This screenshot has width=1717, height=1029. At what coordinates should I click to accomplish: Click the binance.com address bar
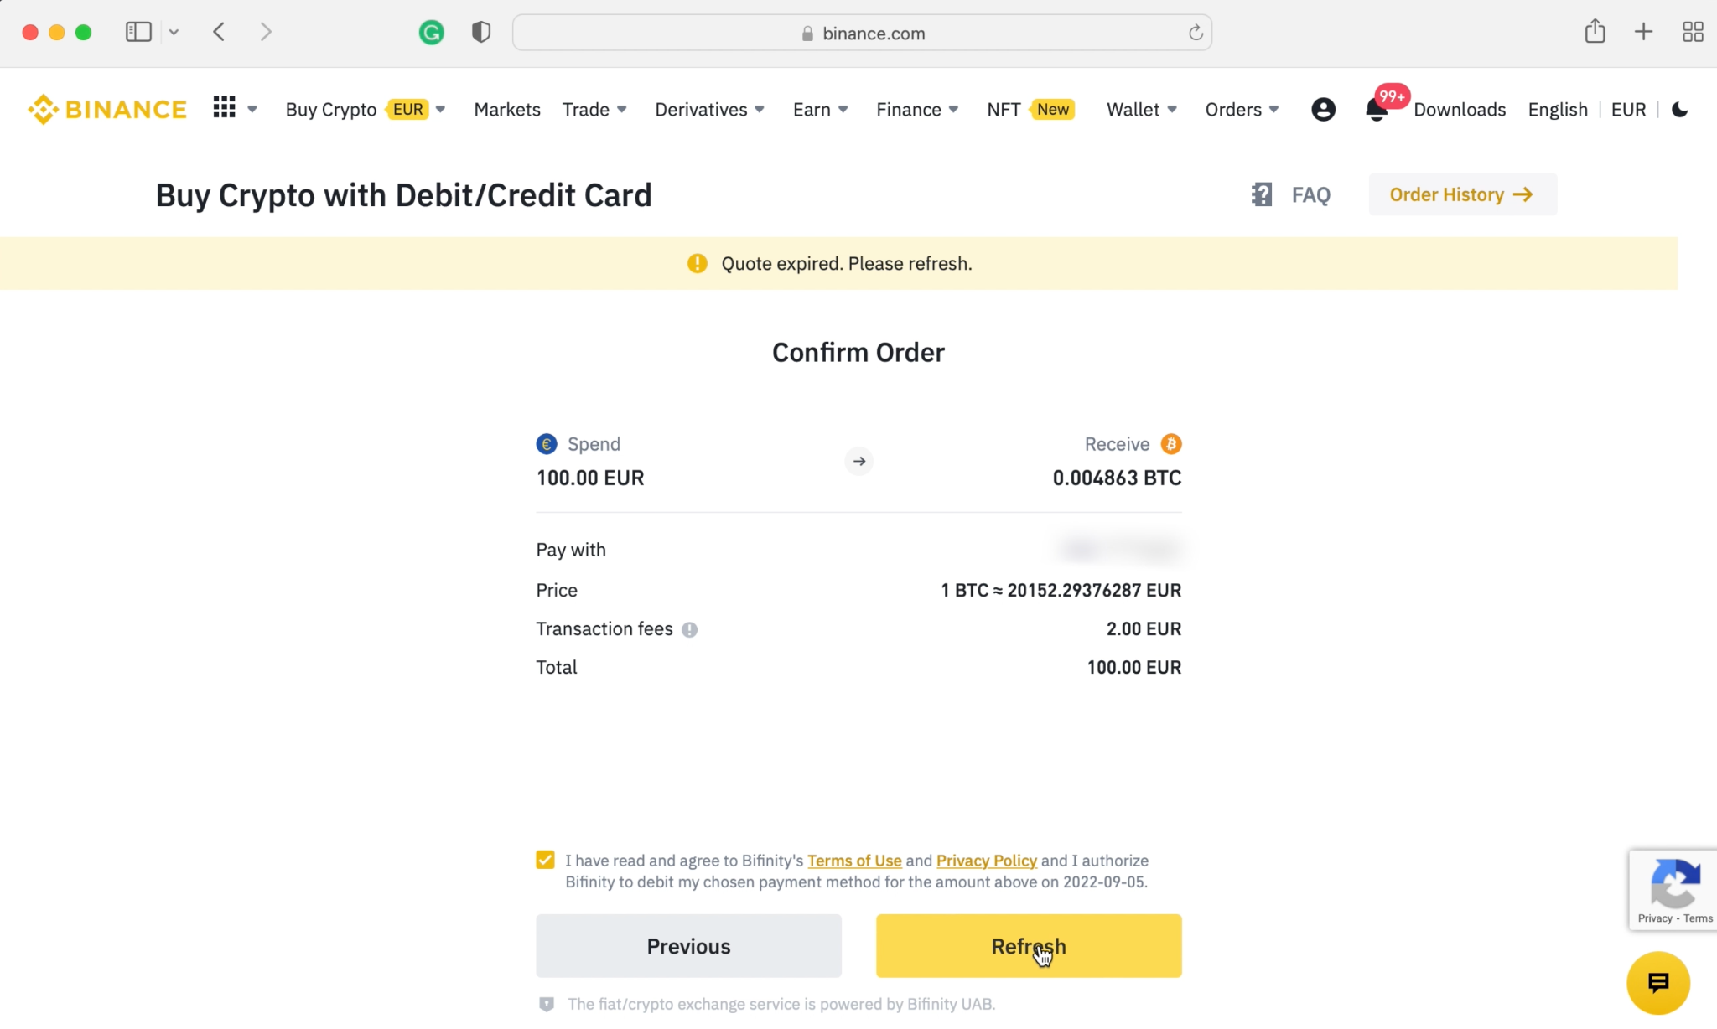coord(862,33)
